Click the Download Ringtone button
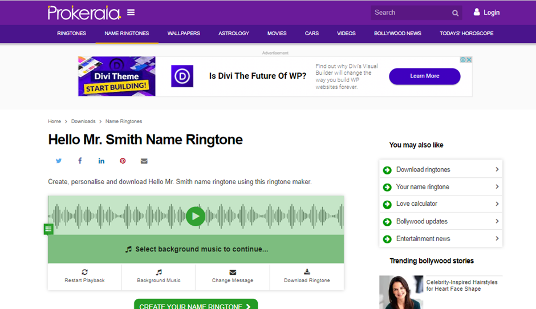Screen dimensions: 536x309 pyautogui.click(x=307, y=277)
